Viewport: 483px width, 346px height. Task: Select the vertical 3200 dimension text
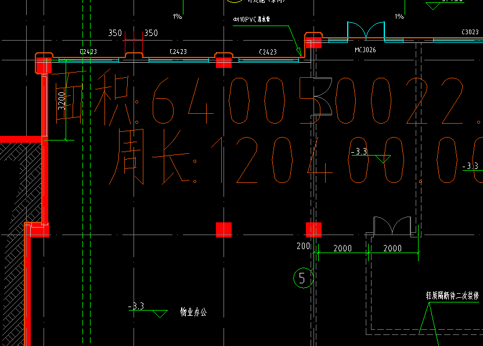click(x=62, y=101)
